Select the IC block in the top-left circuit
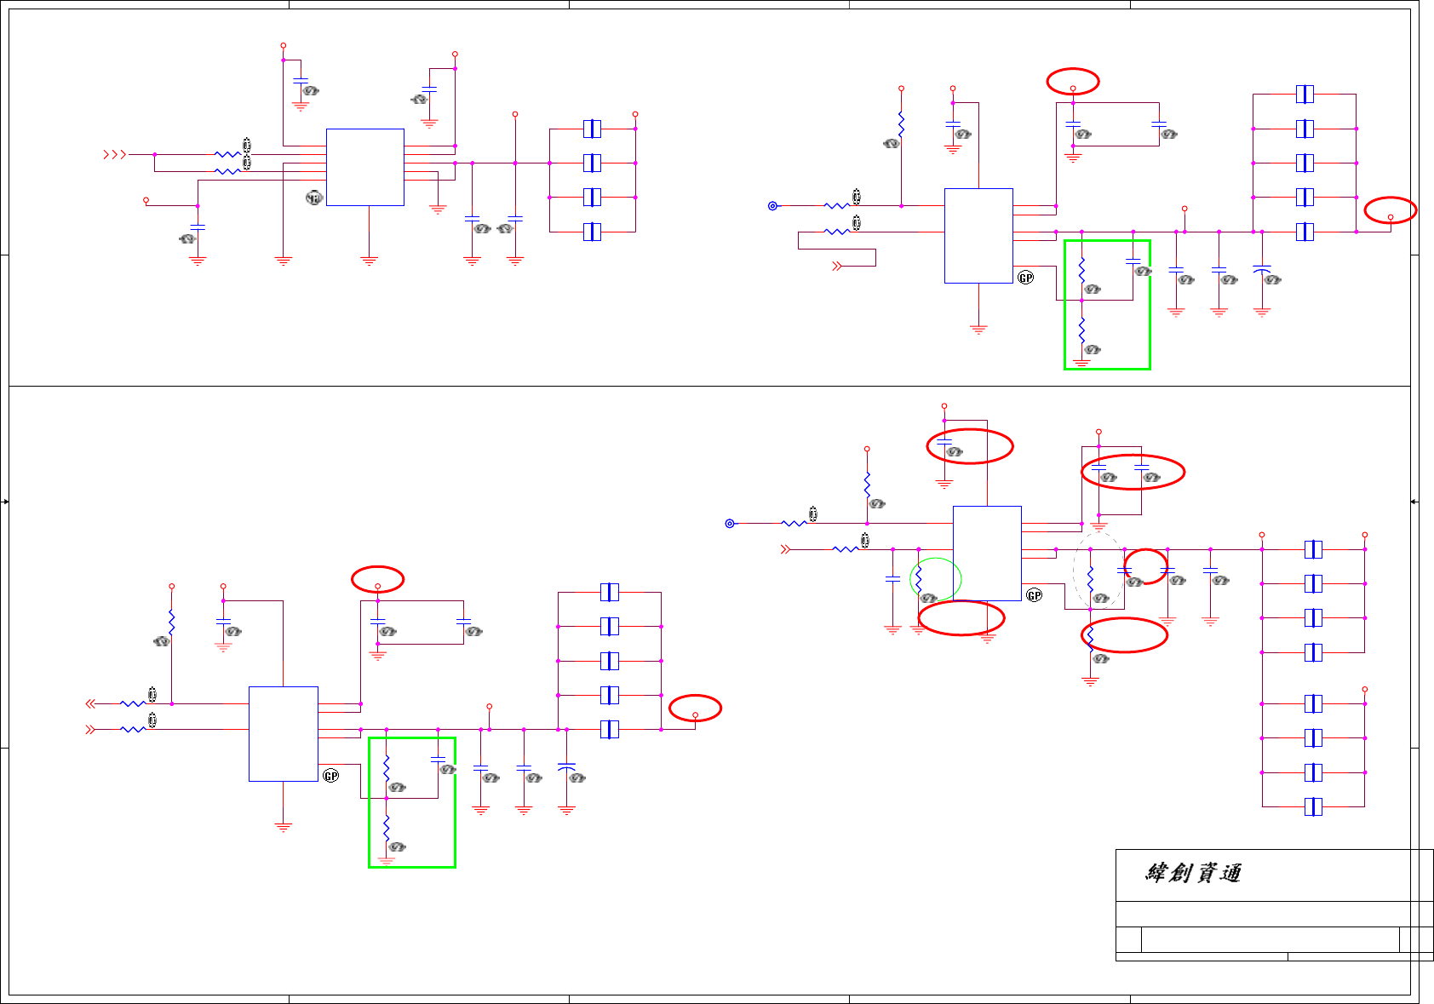Viewport: 1434px width, 1004px height. [x=365, y=167]
